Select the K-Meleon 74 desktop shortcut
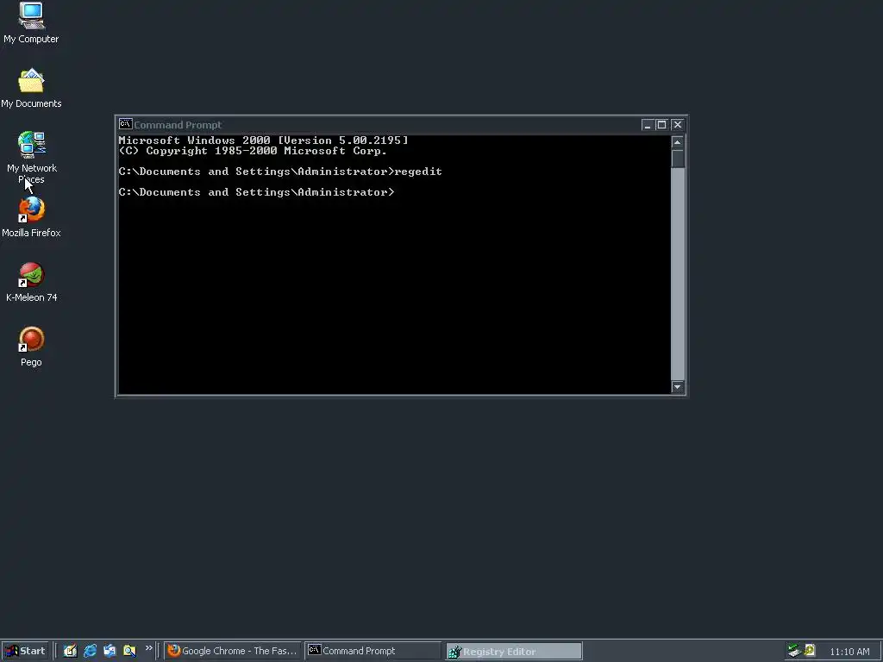This screenshot has width=883, height=662. (32, 282)
